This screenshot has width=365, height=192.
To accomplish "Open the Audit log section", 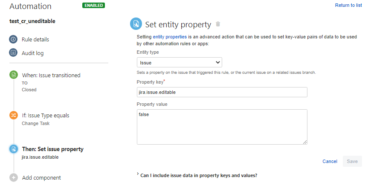I will click(x=32, y=53).
